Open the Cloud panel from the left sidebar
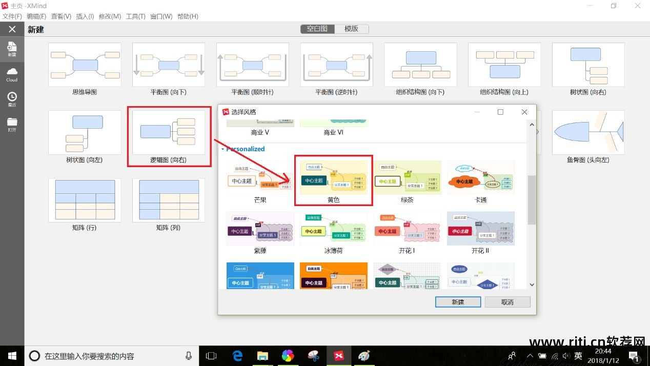 [x=12, y=73]
